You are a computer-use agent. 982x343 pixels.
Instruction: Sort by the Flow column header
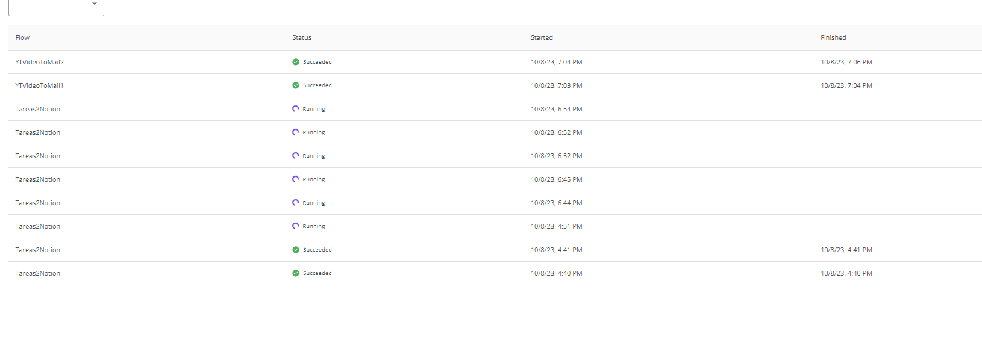22,37
